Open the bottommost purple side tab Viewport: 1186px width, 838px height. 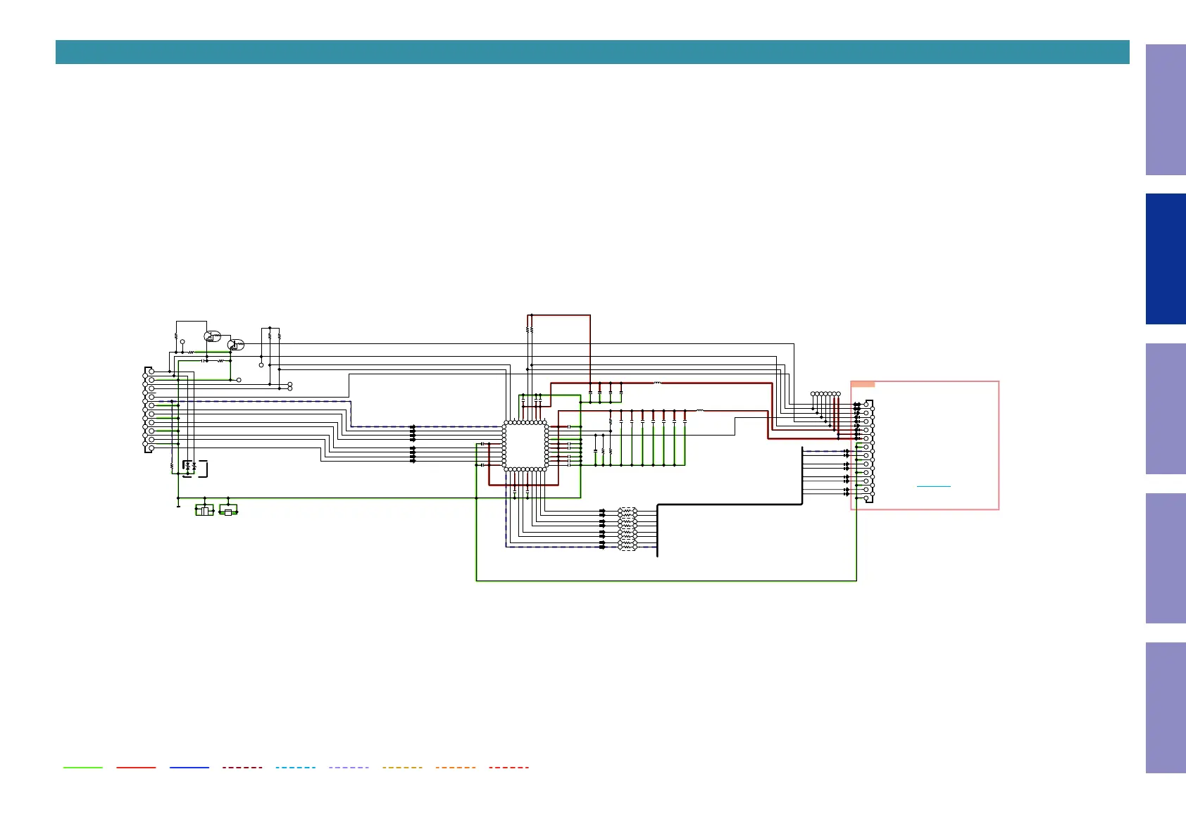[1166, 708]
